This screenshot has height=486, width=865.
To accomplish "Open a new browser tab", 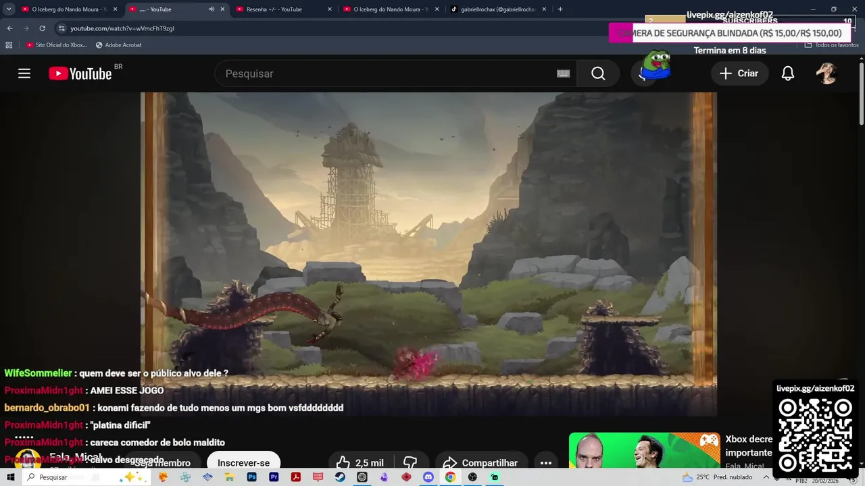I will click(560, 9).
